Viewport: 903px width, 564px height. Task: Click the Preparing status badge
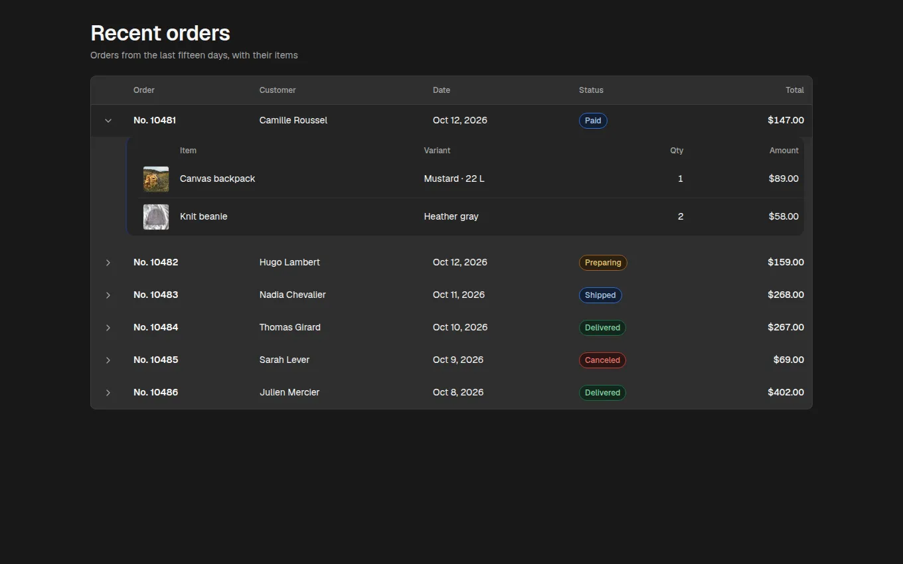coord(603,263)
